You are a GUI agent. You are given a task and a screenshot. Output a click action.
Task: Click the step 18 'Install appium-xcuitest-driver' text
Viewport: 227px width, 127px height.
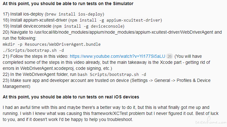[35, 20]
